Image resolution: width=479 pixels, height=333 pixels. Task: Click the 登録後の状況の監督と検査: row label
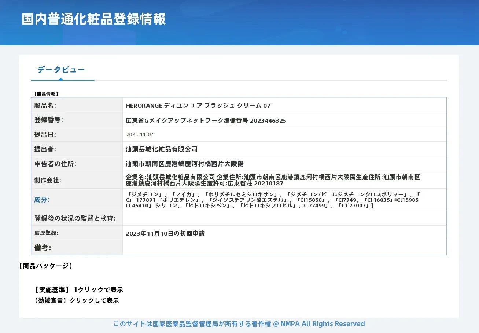(x=75, y=218)
